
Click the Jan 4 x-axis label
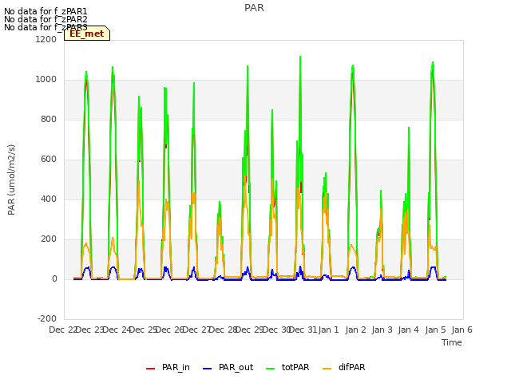pyautogui.click(x=408, y=330)
